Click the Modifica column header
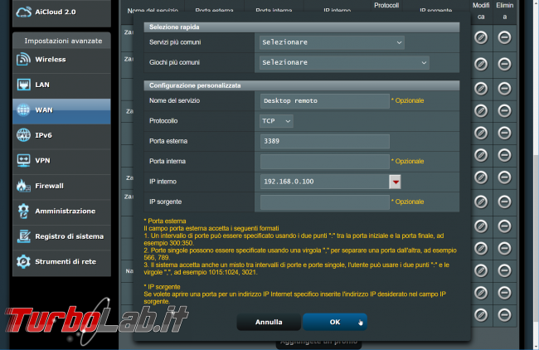The width and height of the screenshot is (539, 350). 481,11
